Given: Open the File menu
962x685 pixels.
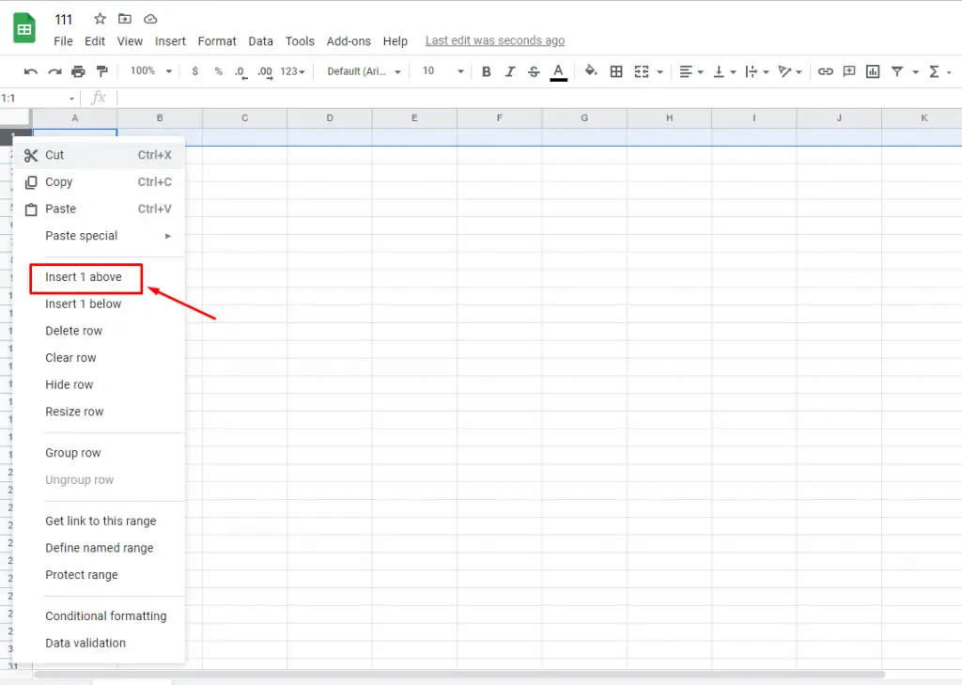Looking at the screenshot, I should tap(63, 41).
